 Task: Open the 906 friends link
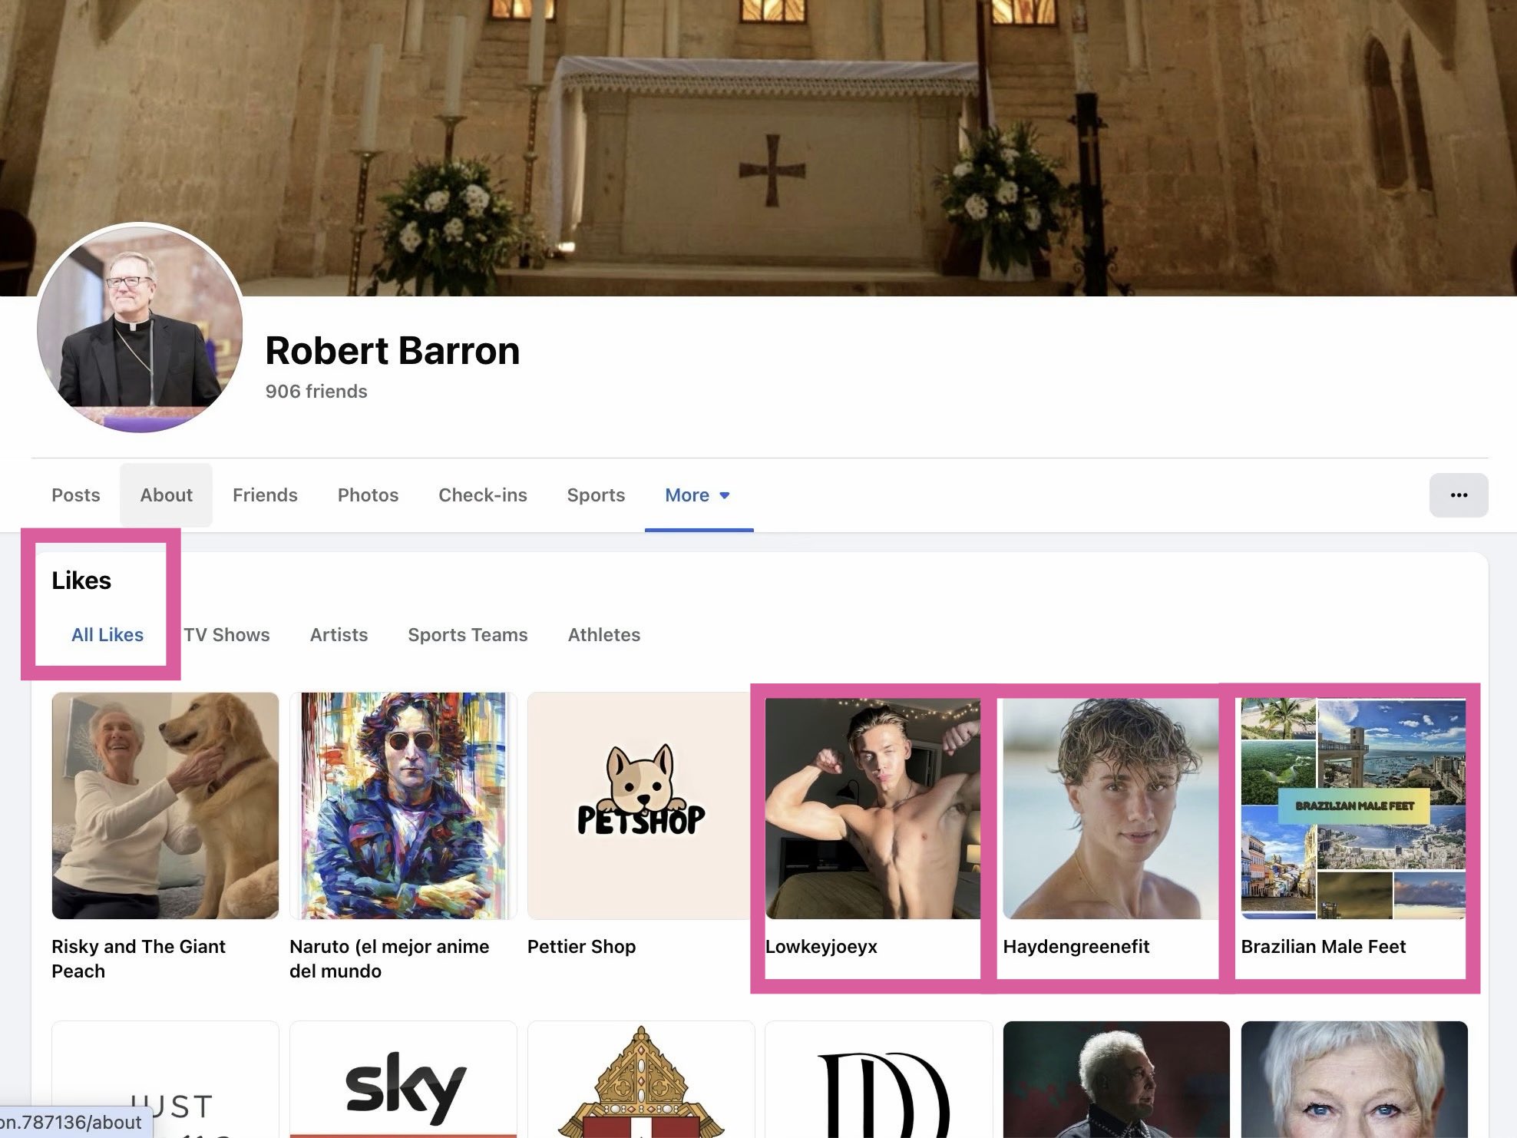pos(316,392)
